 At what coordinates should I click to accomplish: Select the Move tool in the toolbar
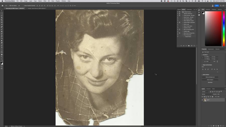point(2,11)
